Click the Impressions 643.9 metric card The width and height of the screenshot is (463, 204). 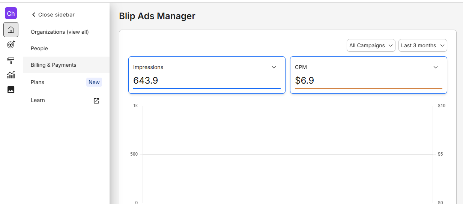(x=207, y=75)
